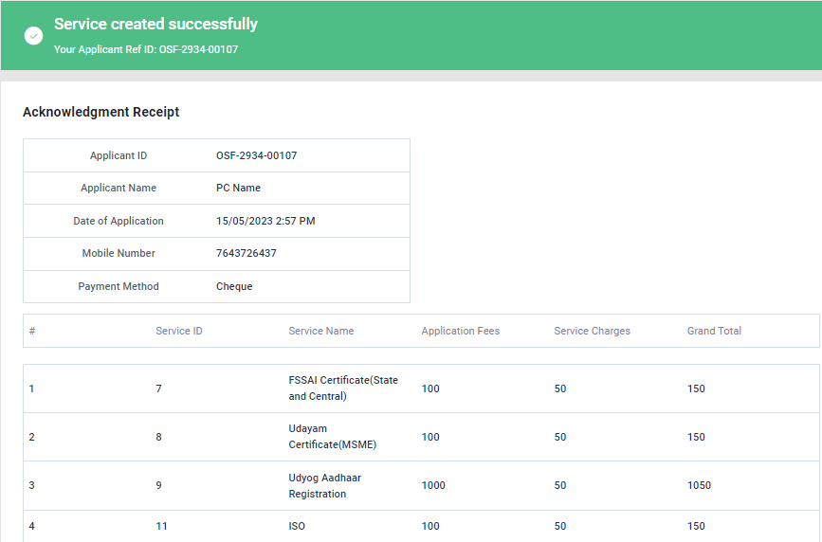Screen dimensions: 822x542
Task: Click mobile number 7643726437
Action: [x=246, y=253]
